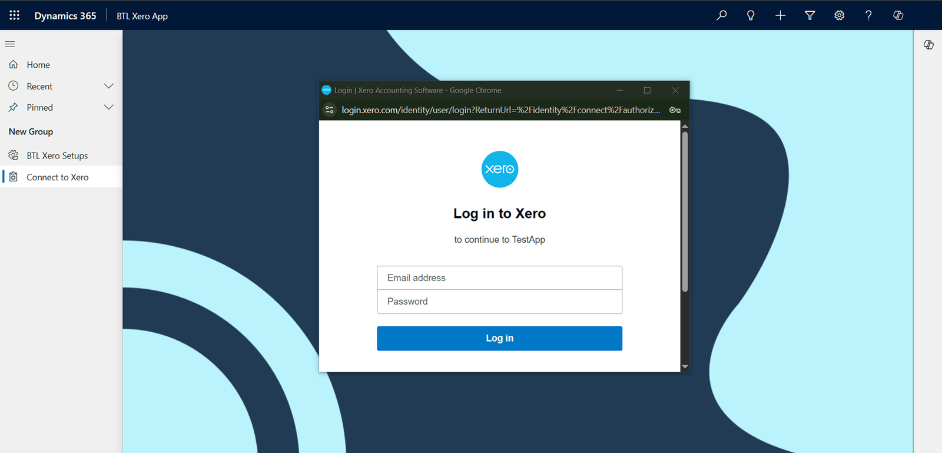
Task: Go to Home in the sidebar
Action: click(61, 65)
